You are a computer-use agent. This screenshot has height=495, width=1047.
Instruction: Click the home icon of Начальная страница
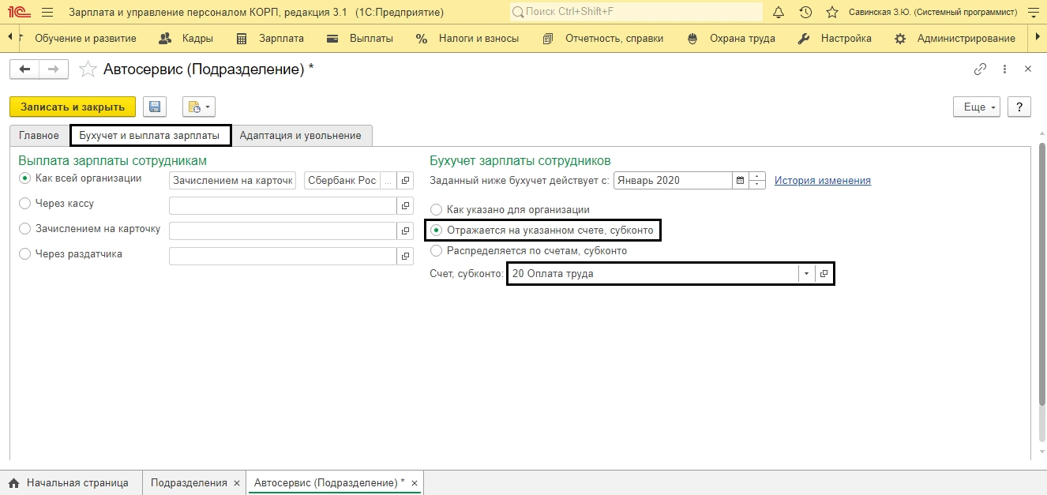pos(13,482)
